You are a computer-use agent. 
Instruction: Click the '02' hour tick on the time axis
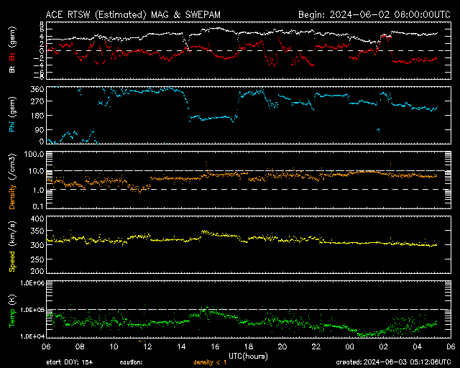coord(383,346)
